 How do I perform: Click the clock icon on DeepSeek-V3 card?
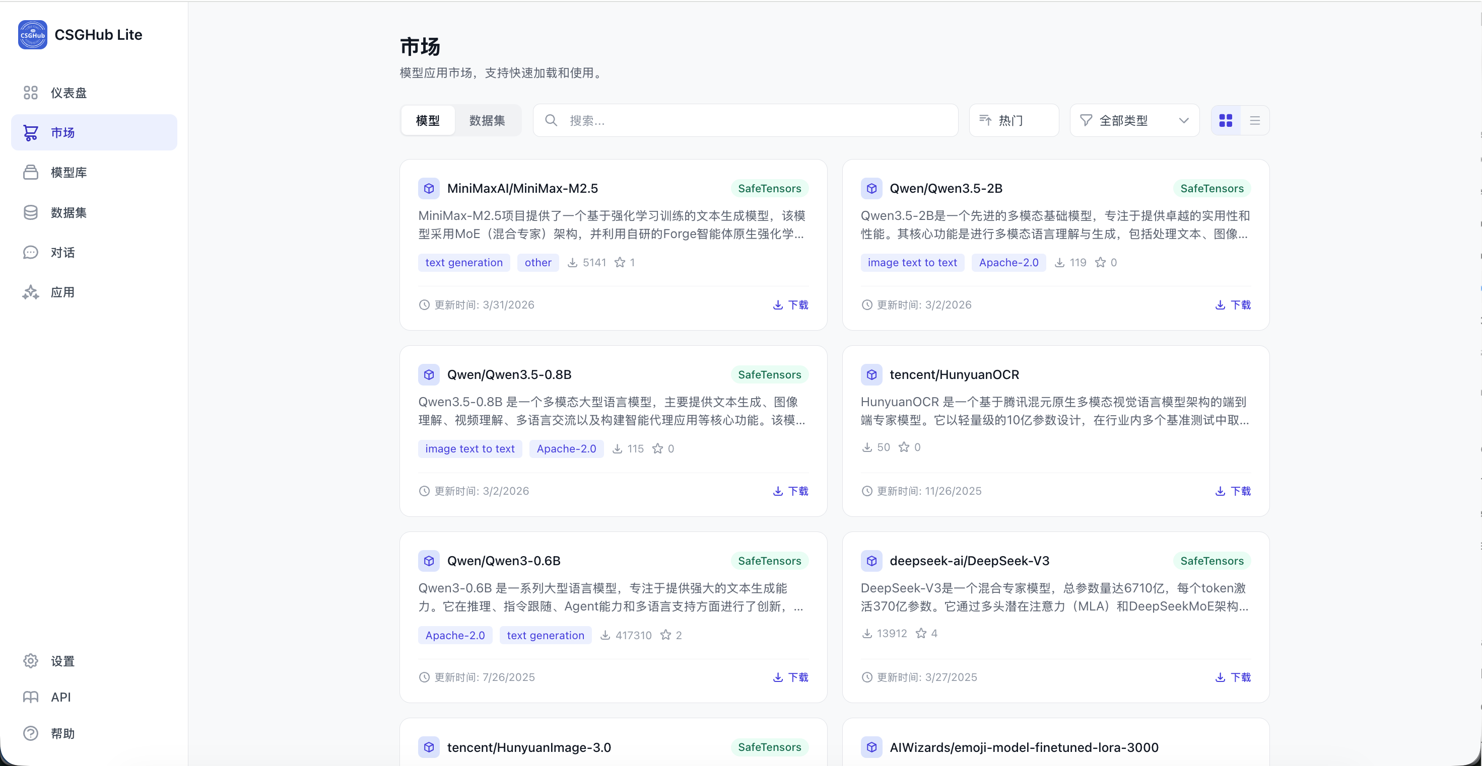pos(867,677)
